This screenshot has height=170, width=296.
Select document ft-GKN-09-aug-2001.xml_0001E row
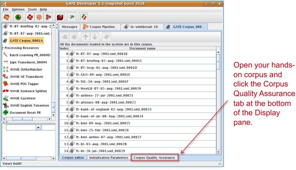[103, 75]
